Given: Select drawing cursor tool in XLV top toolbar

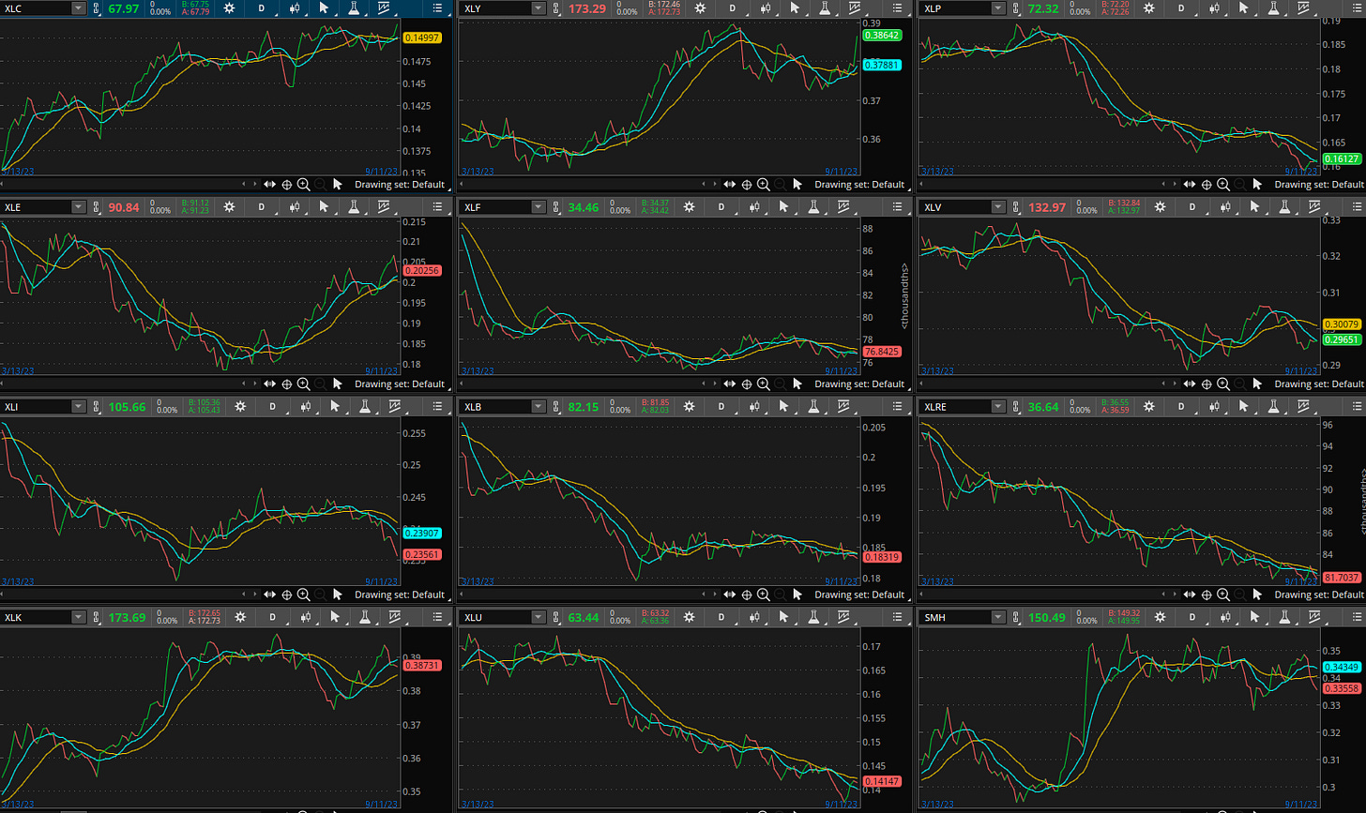Looking at the screenshot, I should click(x=1255, y=207).
